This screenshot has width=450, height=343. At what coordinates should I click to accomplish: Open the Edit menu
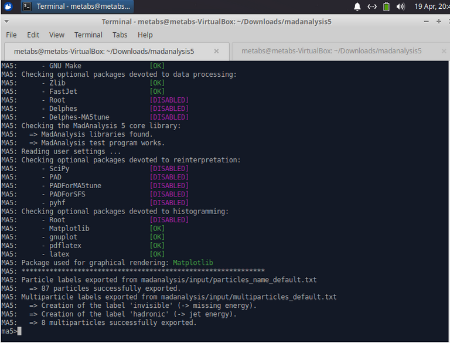pos(33,35)
